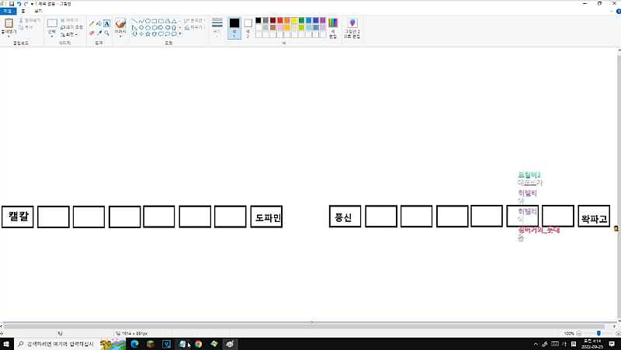Open Microsoft Edge from the taskbar

coord(134,344)
